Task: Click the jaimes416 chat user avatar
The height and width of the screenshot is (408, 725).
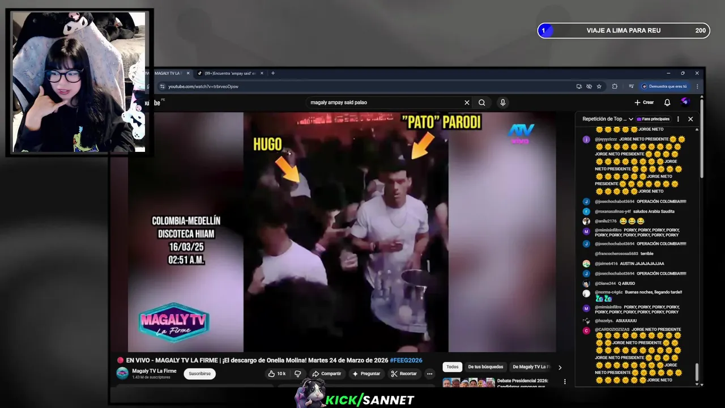Action: pos(586,263)
